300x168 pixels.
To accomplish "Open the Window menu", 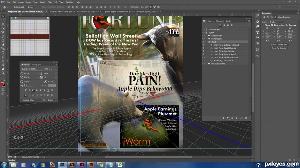I will point(69,2).
